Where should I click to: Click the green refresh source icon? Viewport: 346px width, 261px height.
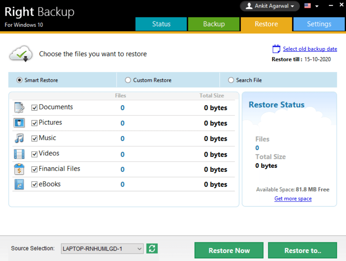coord(152,249)
